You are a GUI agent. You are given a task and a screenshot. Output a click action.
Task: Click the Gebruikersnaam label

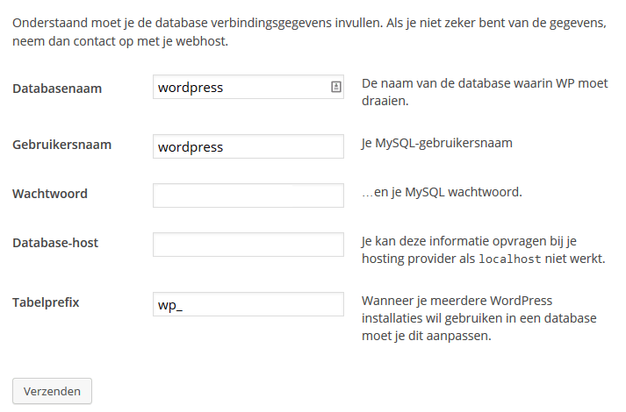[x=61, y=145]
